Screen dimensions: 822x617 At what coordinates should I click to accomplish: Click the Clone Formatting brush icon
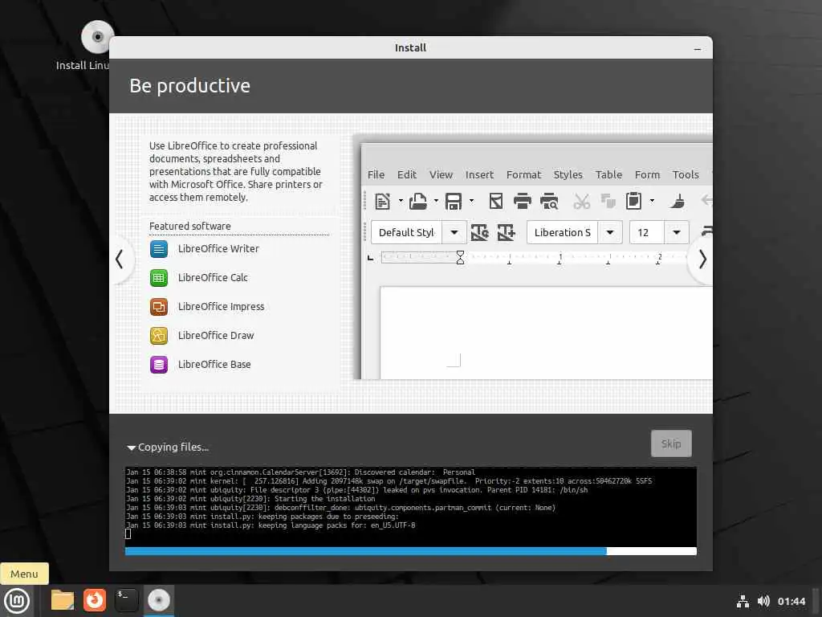(x=678, y=201)
